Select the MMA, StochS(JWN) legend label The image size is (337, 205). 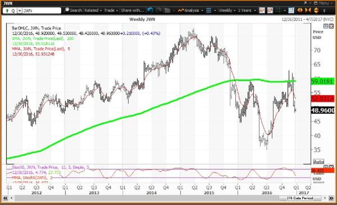(31, 178)
